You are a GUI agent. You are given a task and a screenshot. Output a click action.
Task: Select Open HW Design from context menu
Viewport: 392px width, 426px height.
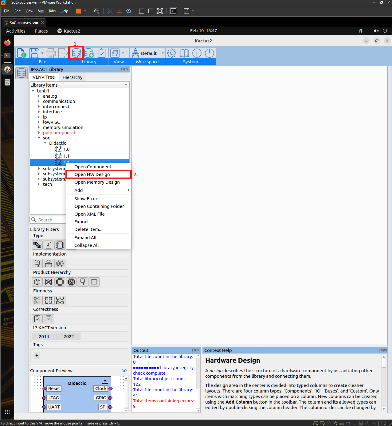pyautogui.click(x=92, y=174)
